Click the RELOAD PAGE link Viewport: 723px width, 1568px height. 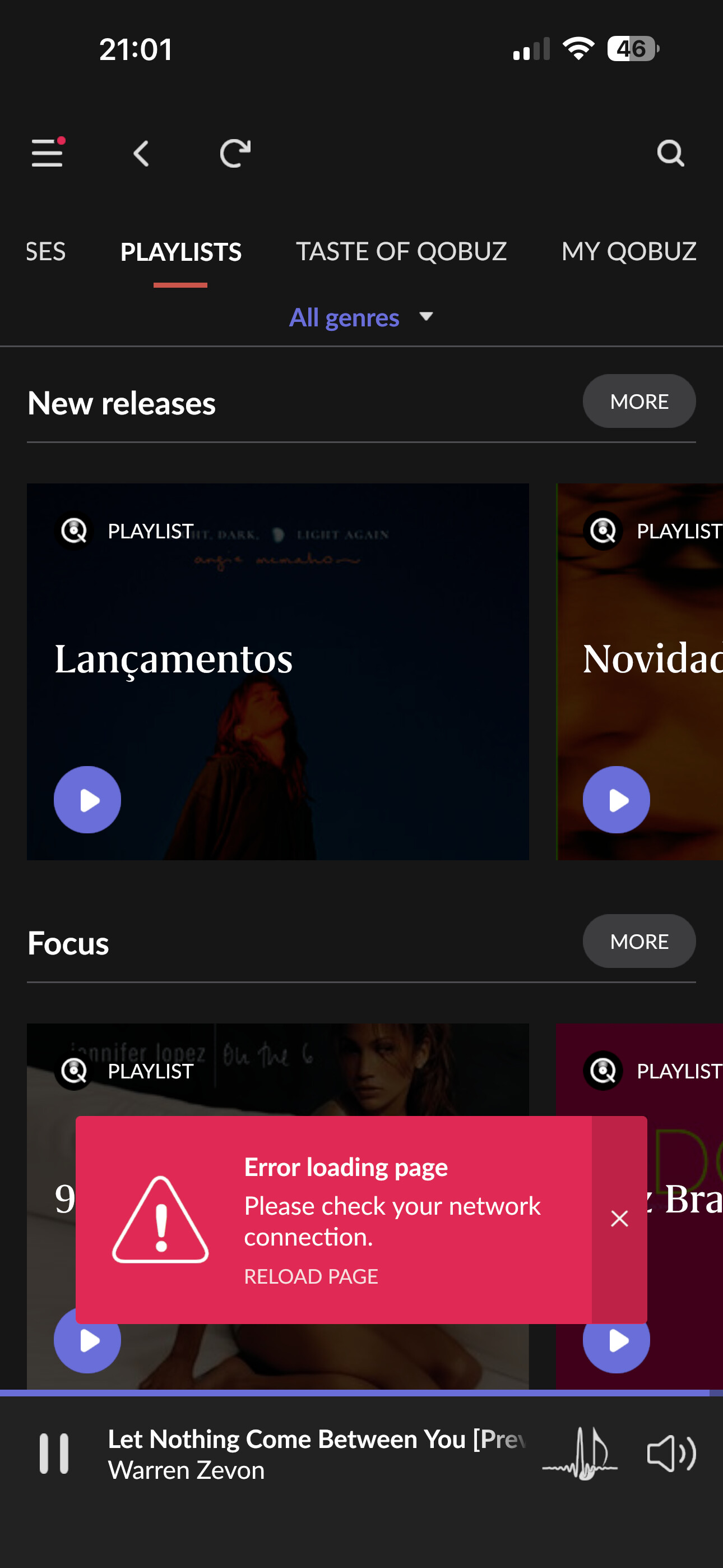click(311, 1276)
